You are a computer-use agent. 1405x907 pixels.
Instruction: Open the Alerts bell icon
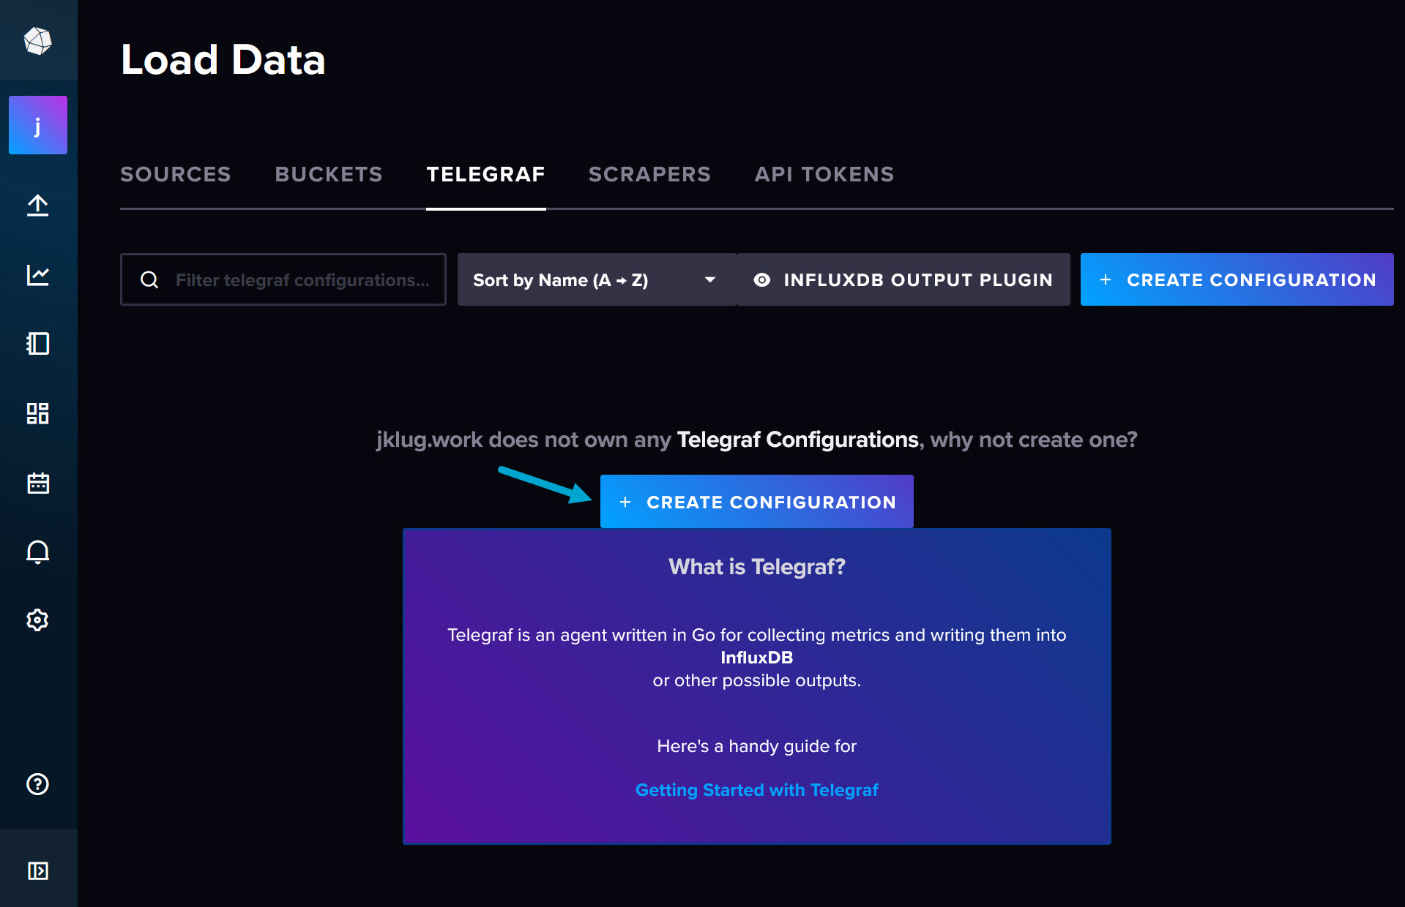pos(38,552)
